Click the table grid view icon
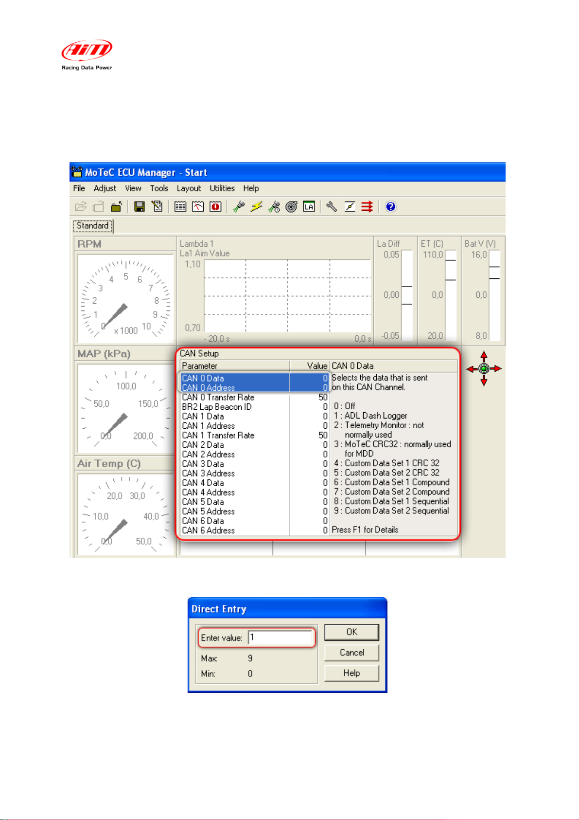The image size is (579, 820). pyautogui.click(x=180, y=207)
